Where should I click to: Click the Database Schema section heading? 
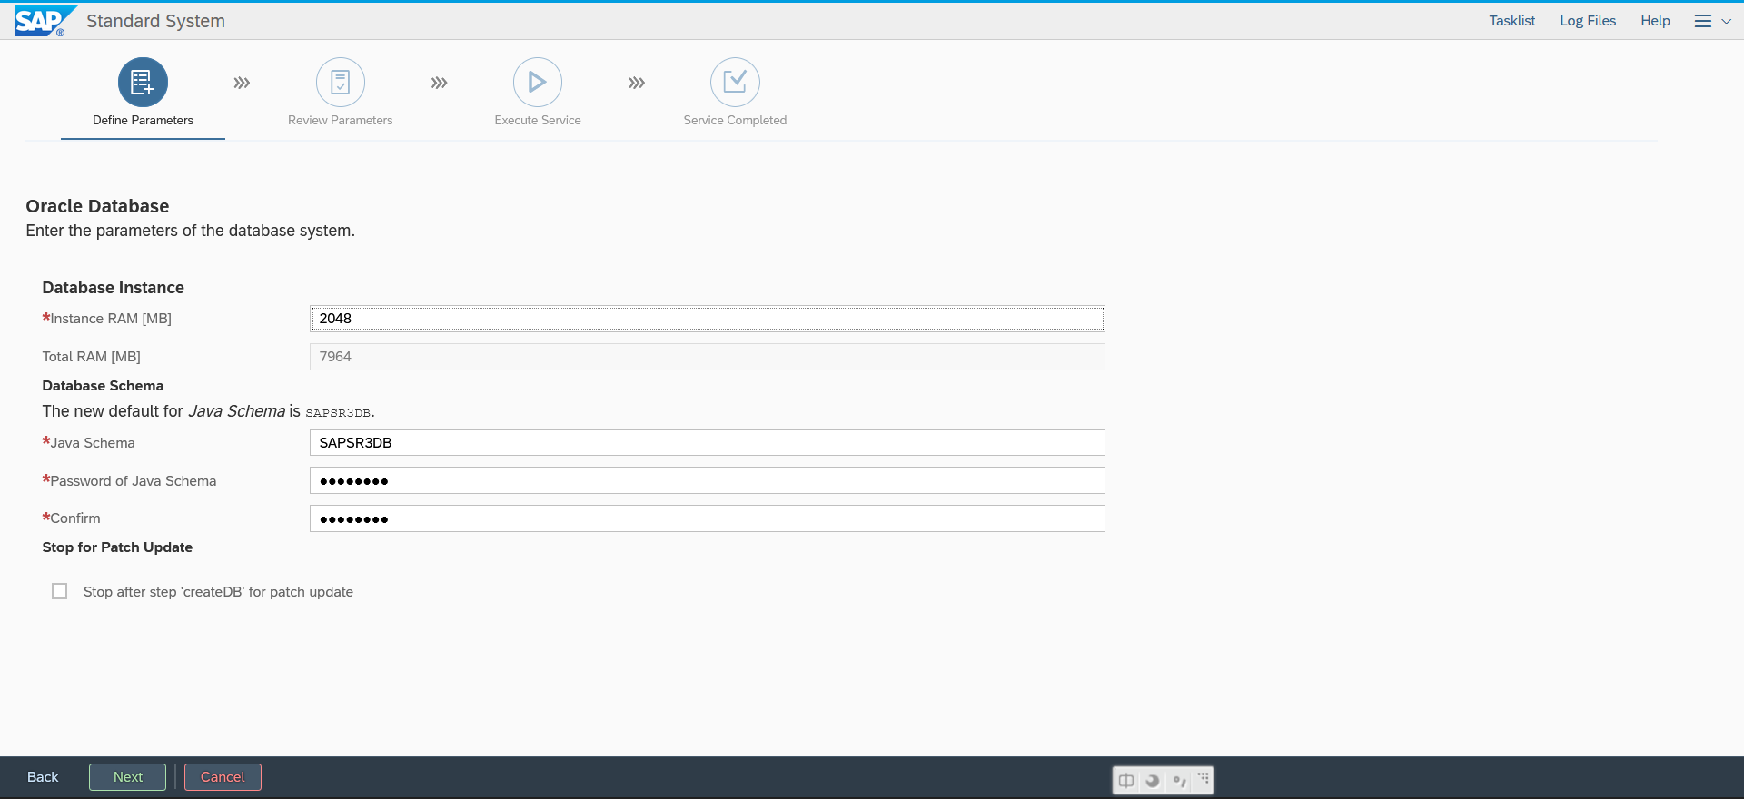(x=103, y=386)
